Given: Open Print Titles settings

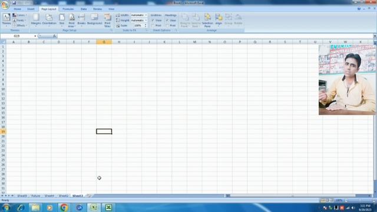Looking at the screenshot, I should tap(107, 21).
